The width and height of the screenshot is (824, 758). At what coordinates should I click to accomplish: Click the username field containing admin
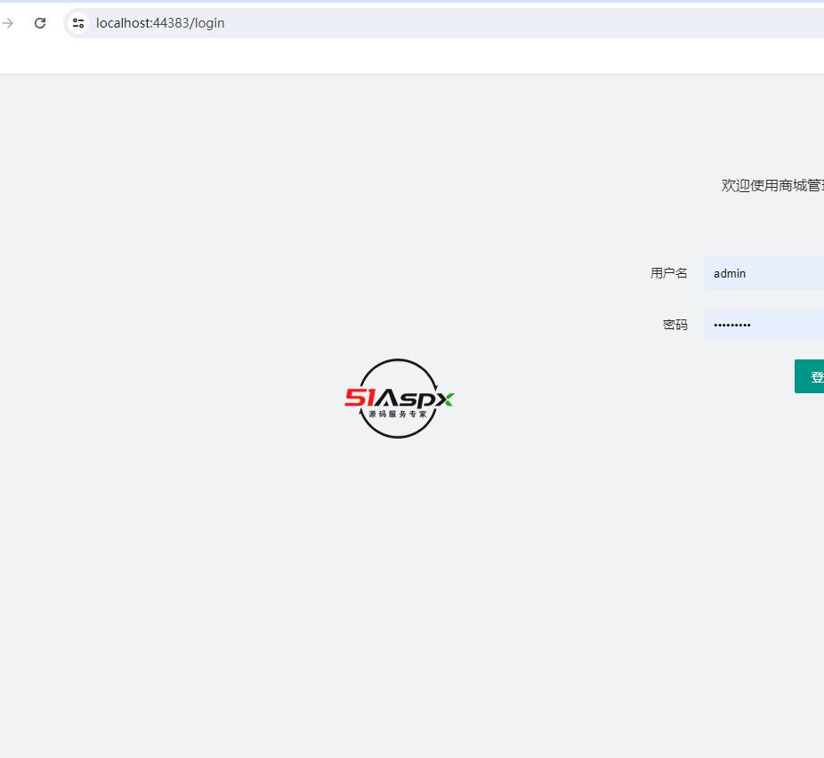click(763, 274)
